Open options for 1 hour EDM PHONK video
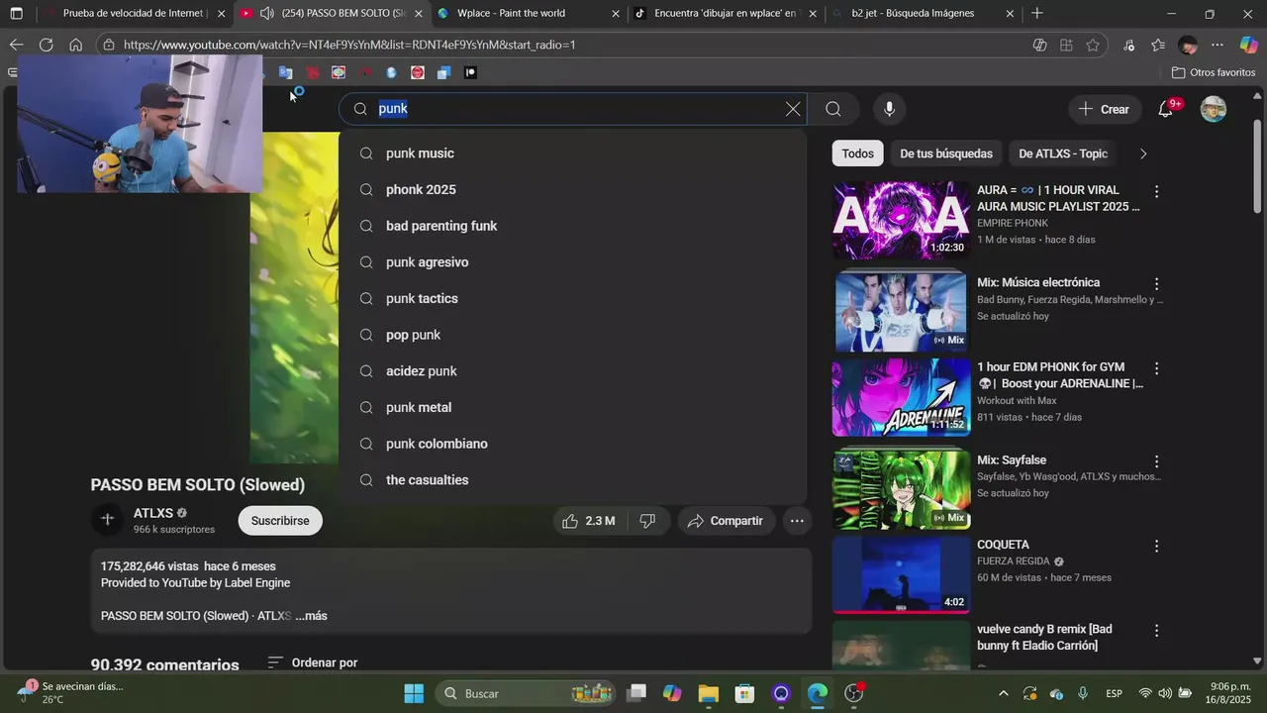This screenshot has height=713, width=1267. click(x=1156, y=368)
